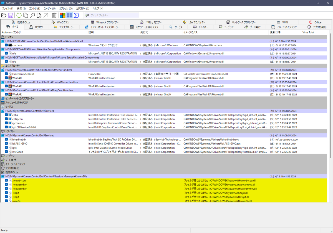Select the yellow wow64 missing file row
The width and height of the screenshot is (333, 233).
(x=164, y=201)
